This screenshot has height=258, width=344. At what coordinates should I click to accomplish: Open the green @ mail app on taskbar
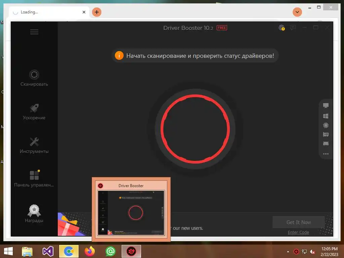[110, 251]
